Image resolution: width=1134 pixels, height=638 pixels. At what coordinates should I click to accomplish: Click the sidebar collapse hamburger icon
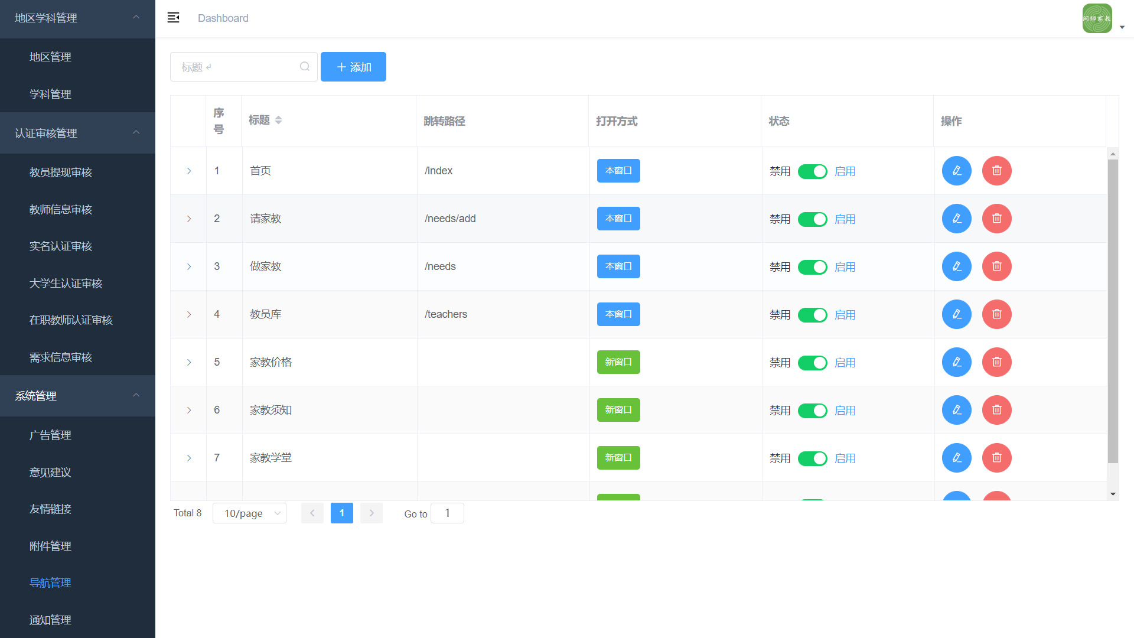173,18
